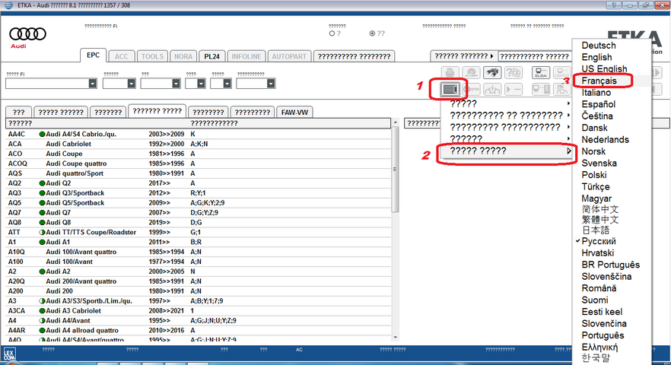Screen dimensions: 671x365
Task: Select 日本語 in the language list
Action: (595, 230)
